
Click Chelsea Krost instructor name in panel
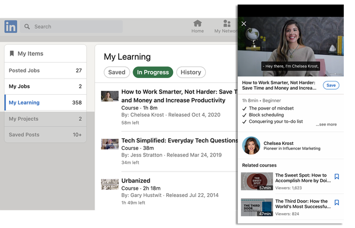point(278,143)
